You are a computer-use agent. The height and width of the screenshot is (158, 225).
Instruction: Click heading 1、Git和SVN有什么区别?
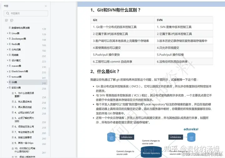(x=115, y=10)
